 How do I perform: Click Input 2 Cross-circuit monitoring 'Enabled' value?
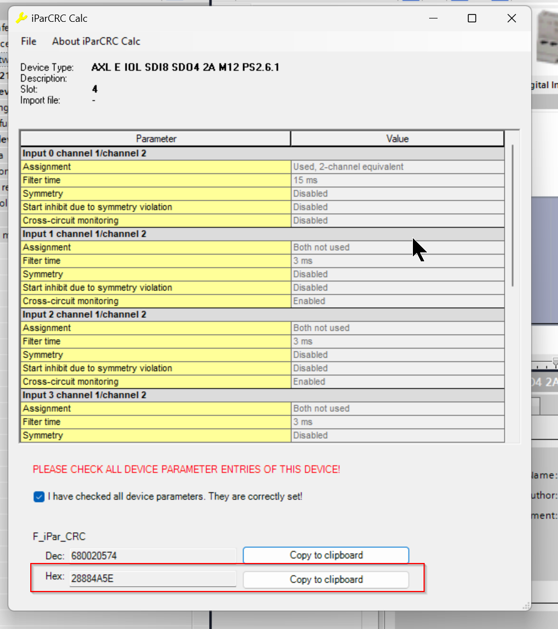[398, 382]
